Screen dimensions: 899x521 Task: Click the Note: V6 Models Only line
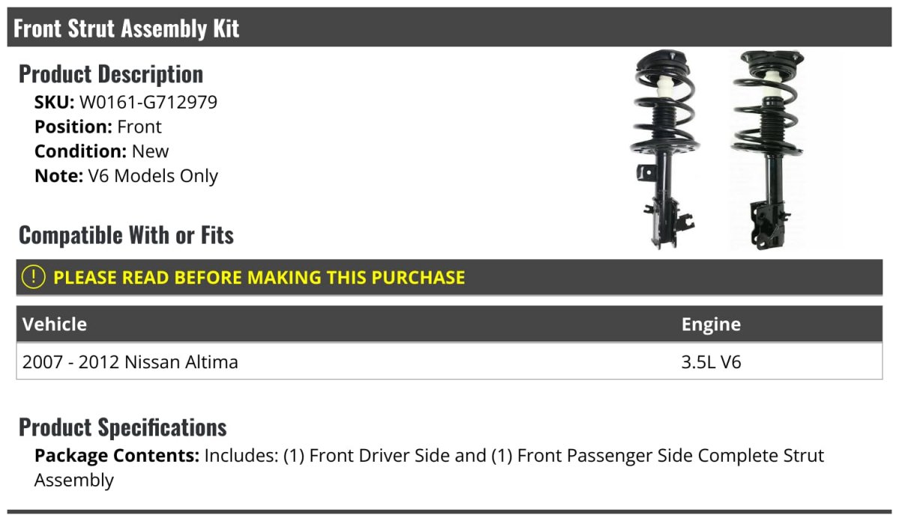coord(126,176)
